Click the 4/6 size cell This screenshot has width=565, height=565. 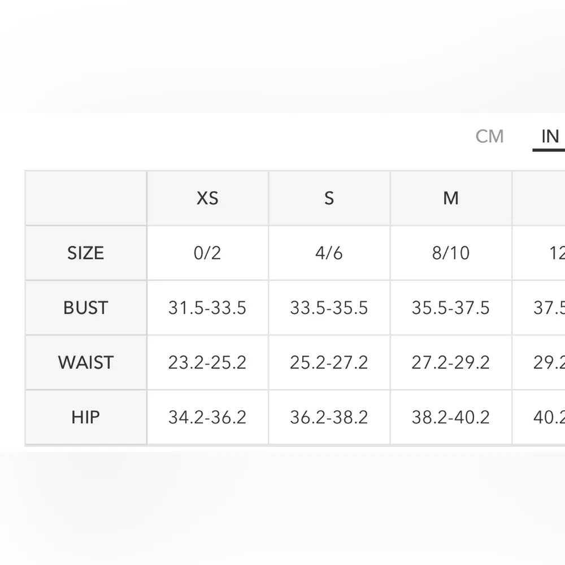tap(329, 253)
